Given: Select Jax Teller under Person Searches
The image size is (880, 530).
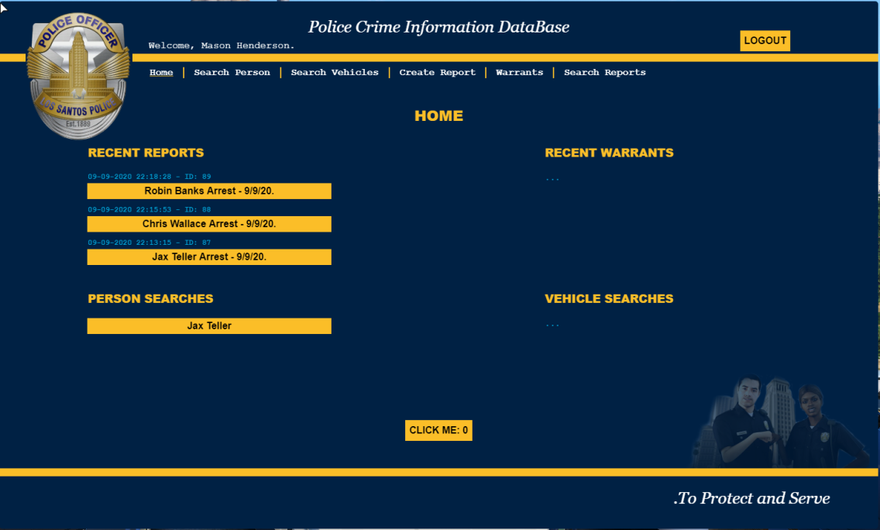Looking at the screenshot, I should coord(209,326).
